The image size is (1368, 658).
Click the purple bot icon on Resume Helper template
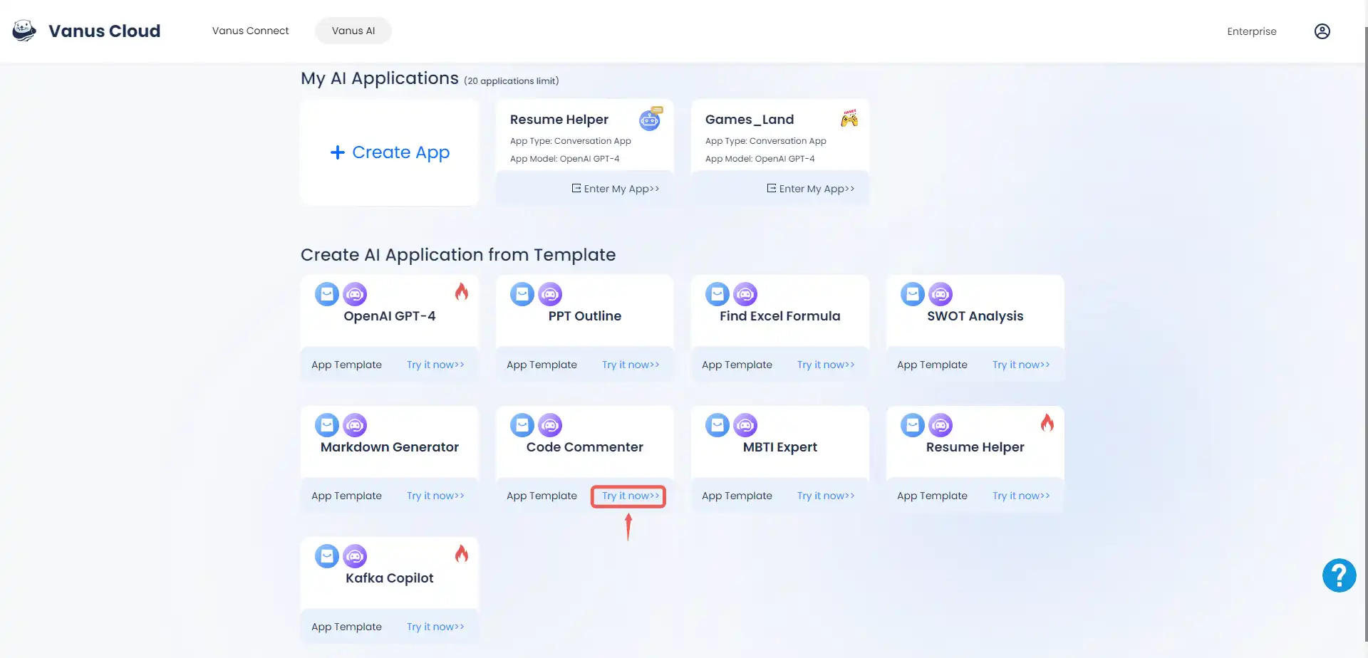(940, 425)
